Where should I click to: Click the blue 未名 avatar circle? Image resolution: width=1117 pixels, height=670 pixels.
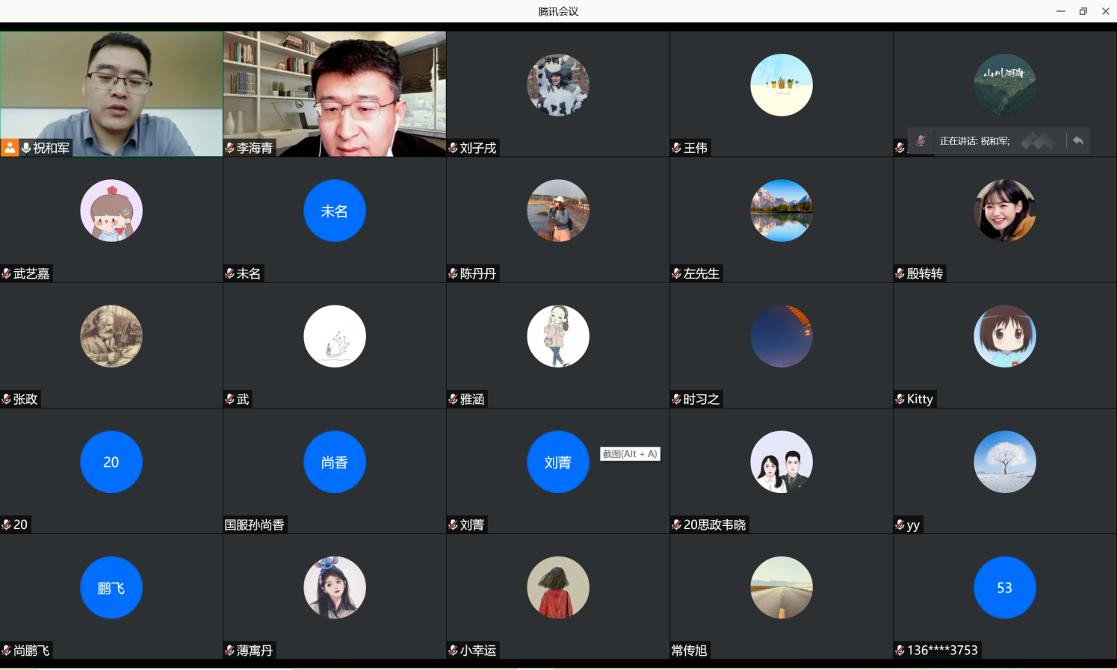click(x=335, y=211)
